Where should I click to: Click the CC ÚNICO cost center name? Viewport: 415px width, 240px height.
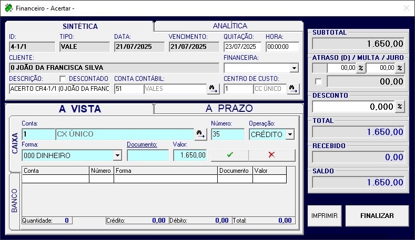coord(270,89)
